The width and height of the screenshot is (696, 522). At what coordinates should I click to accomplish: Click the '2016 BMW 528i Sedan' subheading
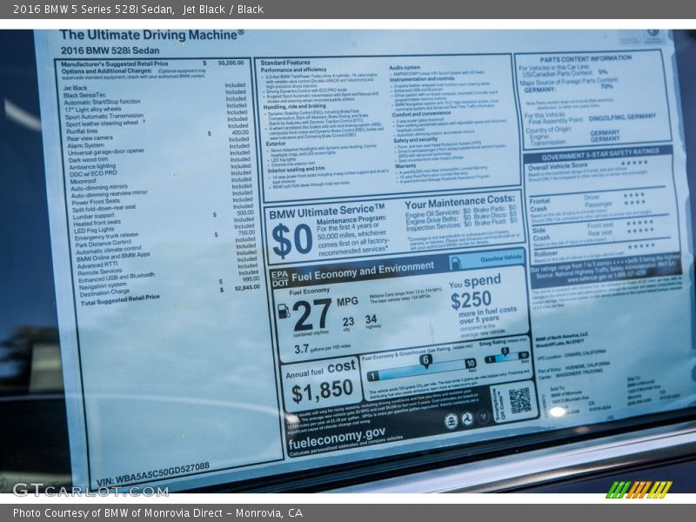[110, 50]
